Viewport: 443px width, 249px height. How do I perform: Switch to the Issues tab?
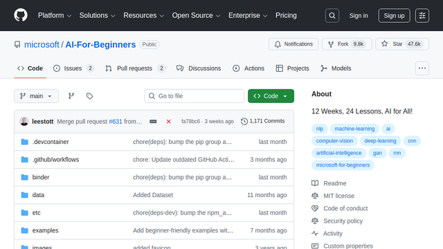(73, 68)
